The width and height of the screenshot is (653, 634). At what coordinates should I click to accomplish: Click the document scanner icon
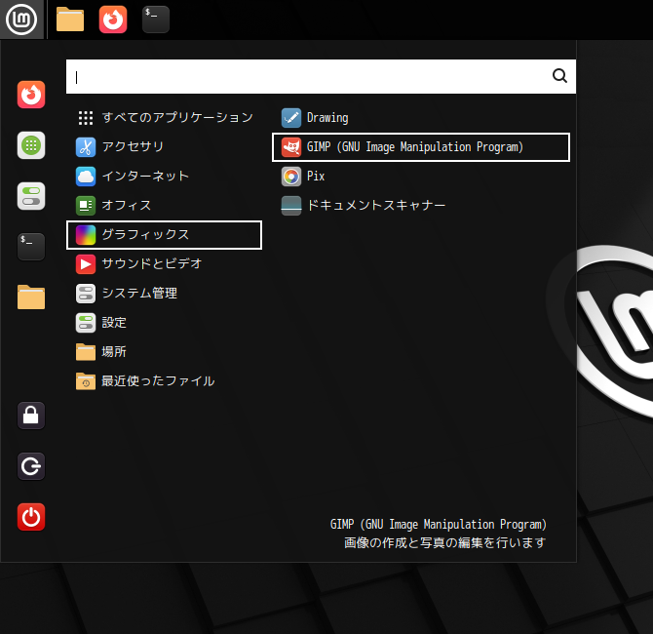pos(291,206)
